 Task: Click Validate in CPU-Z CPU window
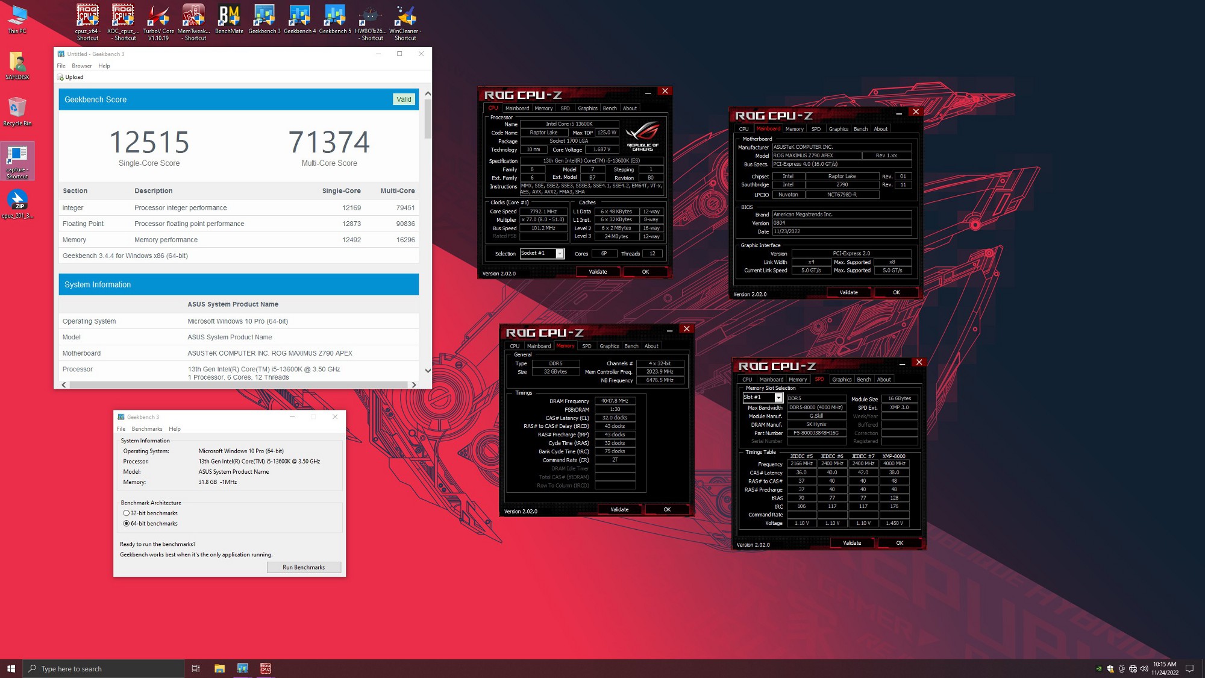(x=598, y=272)
